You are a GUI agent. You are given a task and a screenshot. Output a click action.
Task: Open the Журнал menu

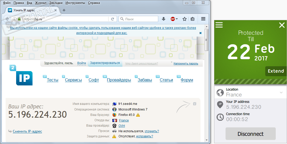click(40, 3)
